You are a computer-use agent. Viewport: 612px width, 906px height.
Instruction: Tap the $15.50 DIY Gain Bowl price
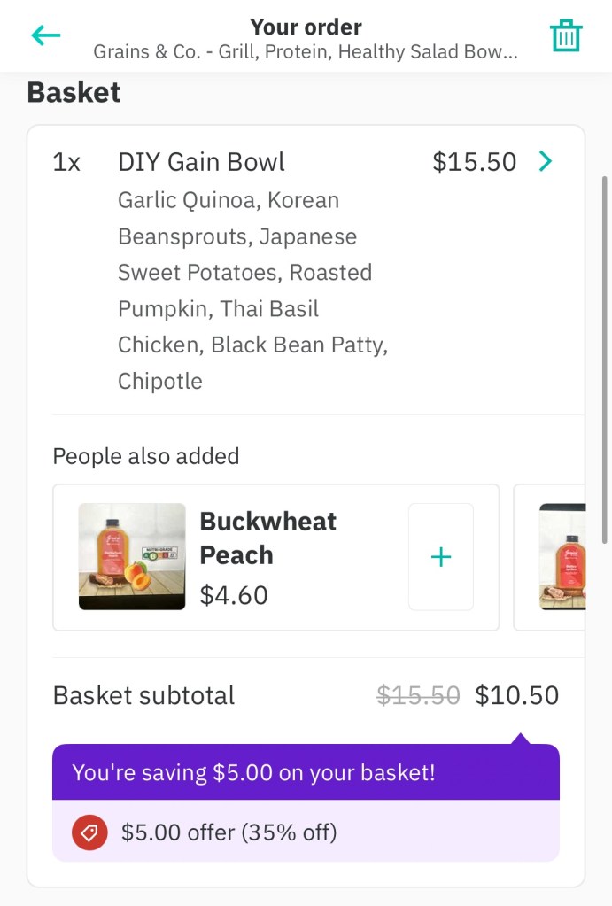click(474, 162)
